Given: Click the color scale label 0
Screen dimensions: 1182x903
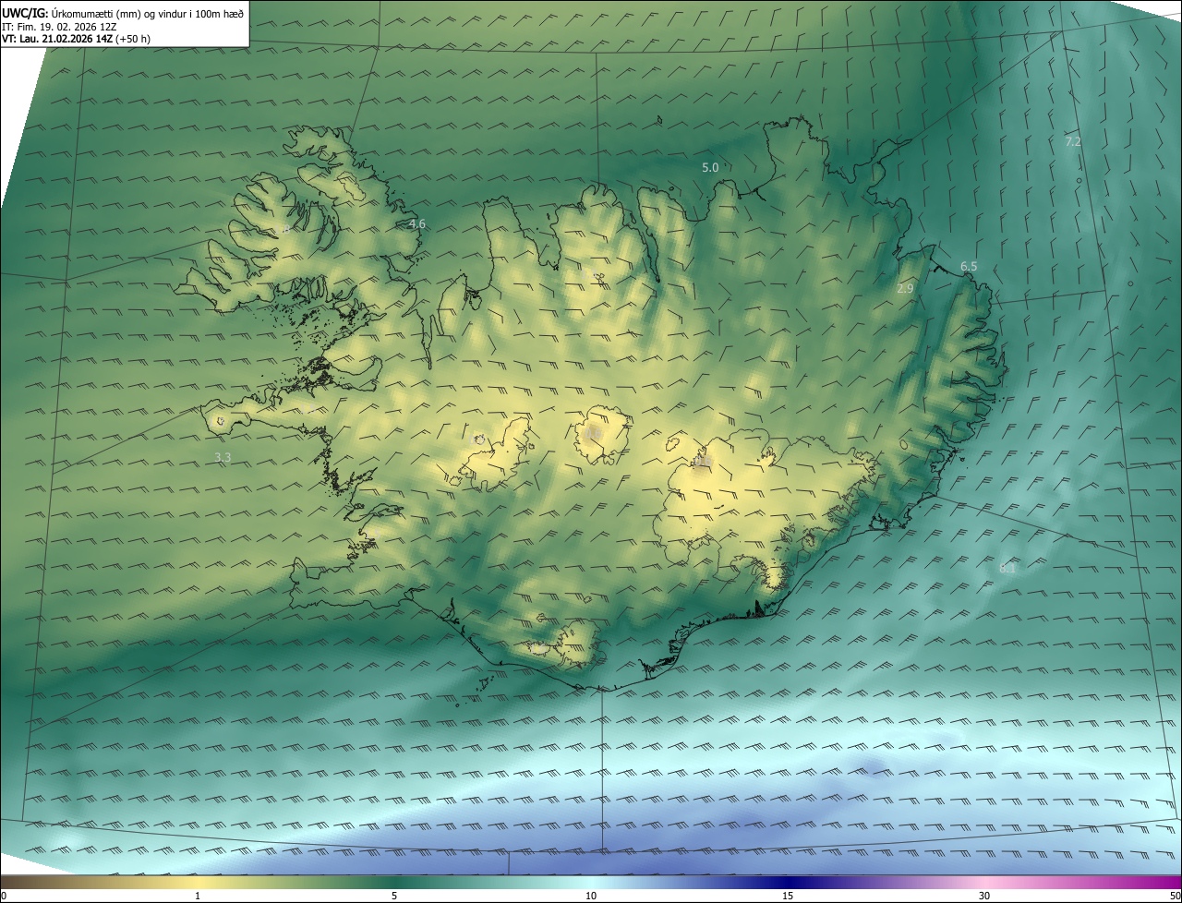Looking at the screenshot, I should tap(4, 896).
